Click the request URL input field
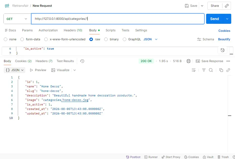The width and height of the screenshot is (235, 159). point(118,19)
